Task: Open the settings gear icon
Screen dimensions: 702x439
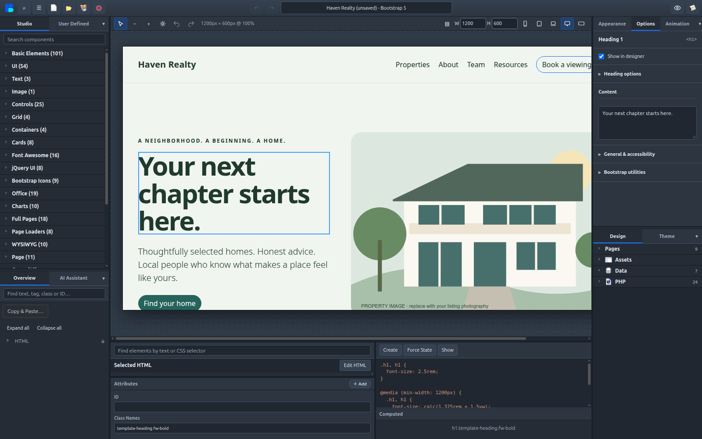Action: [99, 8]
